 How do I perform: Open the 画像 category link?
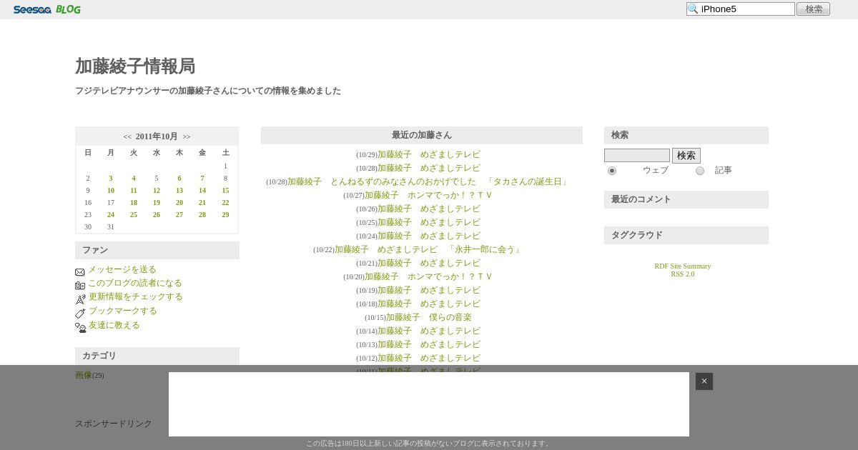click(84, 375)
